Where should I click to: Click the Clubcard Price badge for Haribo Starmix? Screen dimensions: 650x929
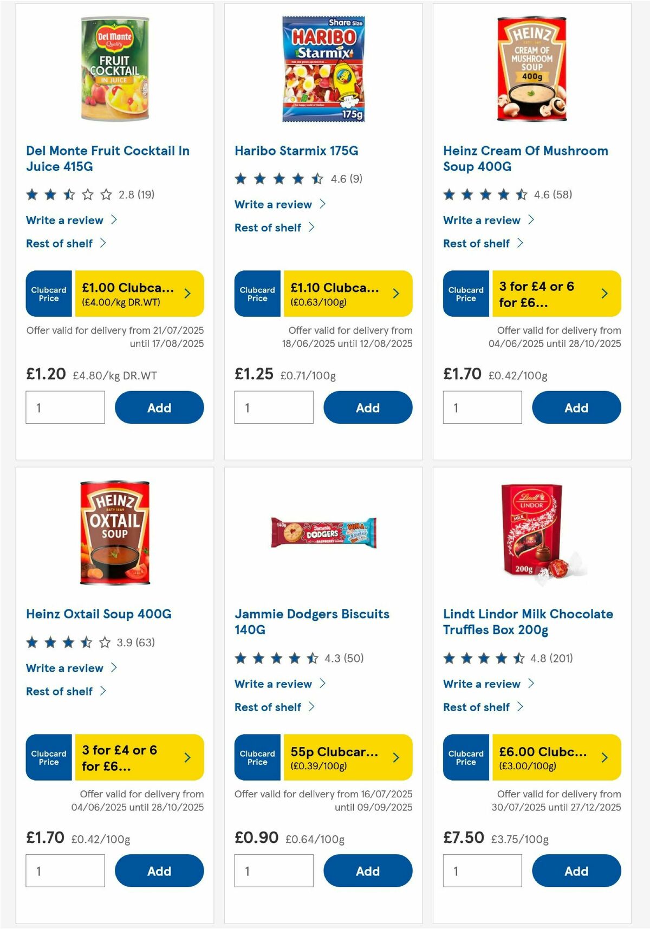click(x=257, y=294)
